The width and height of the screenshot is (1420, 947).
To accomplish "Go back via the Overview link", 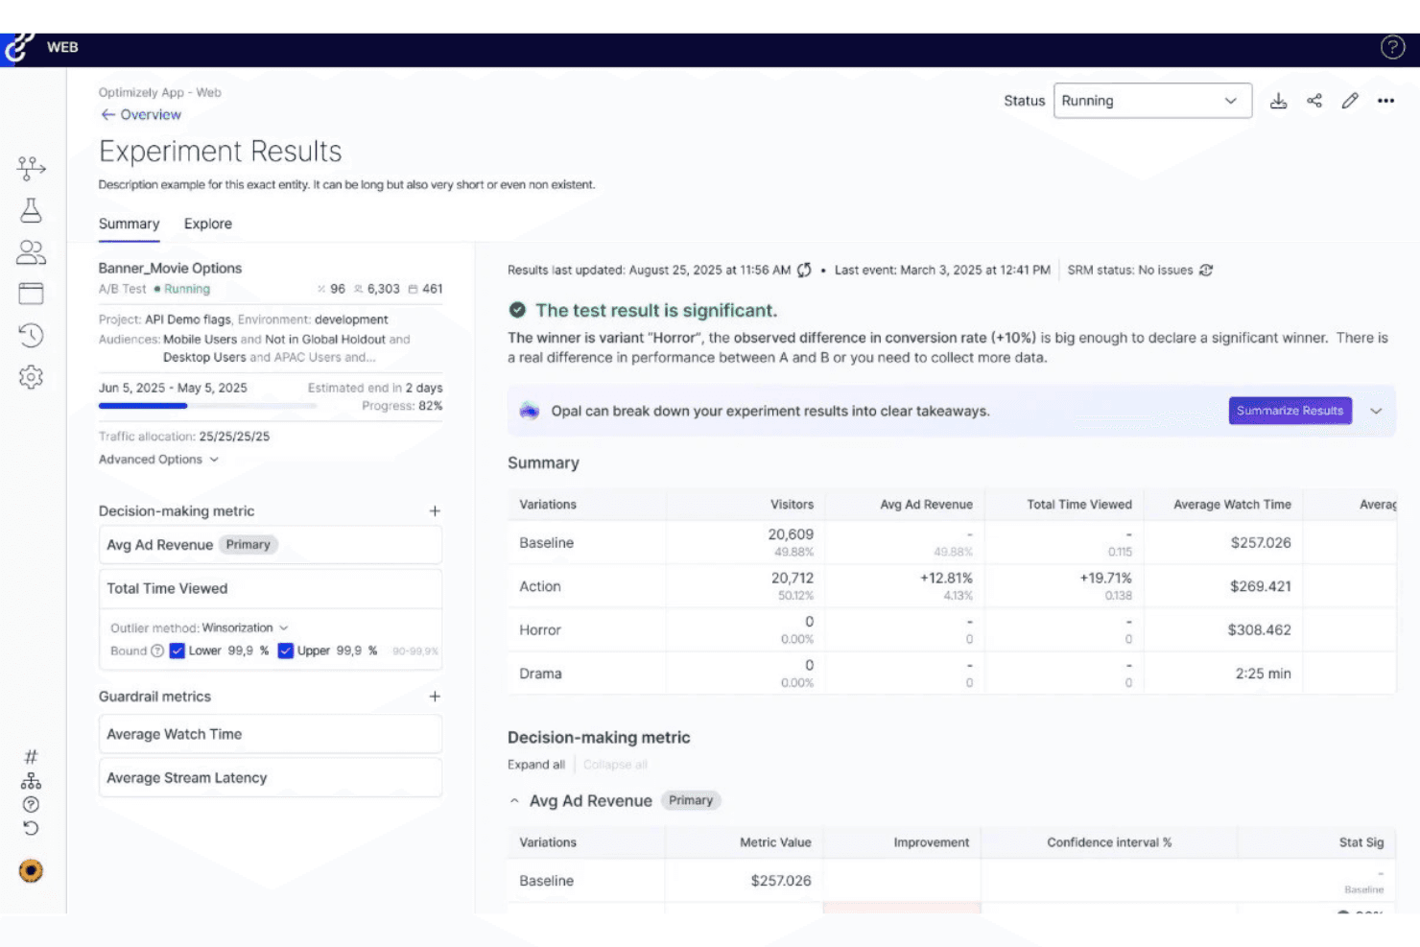I will click(x=141, y=114).
